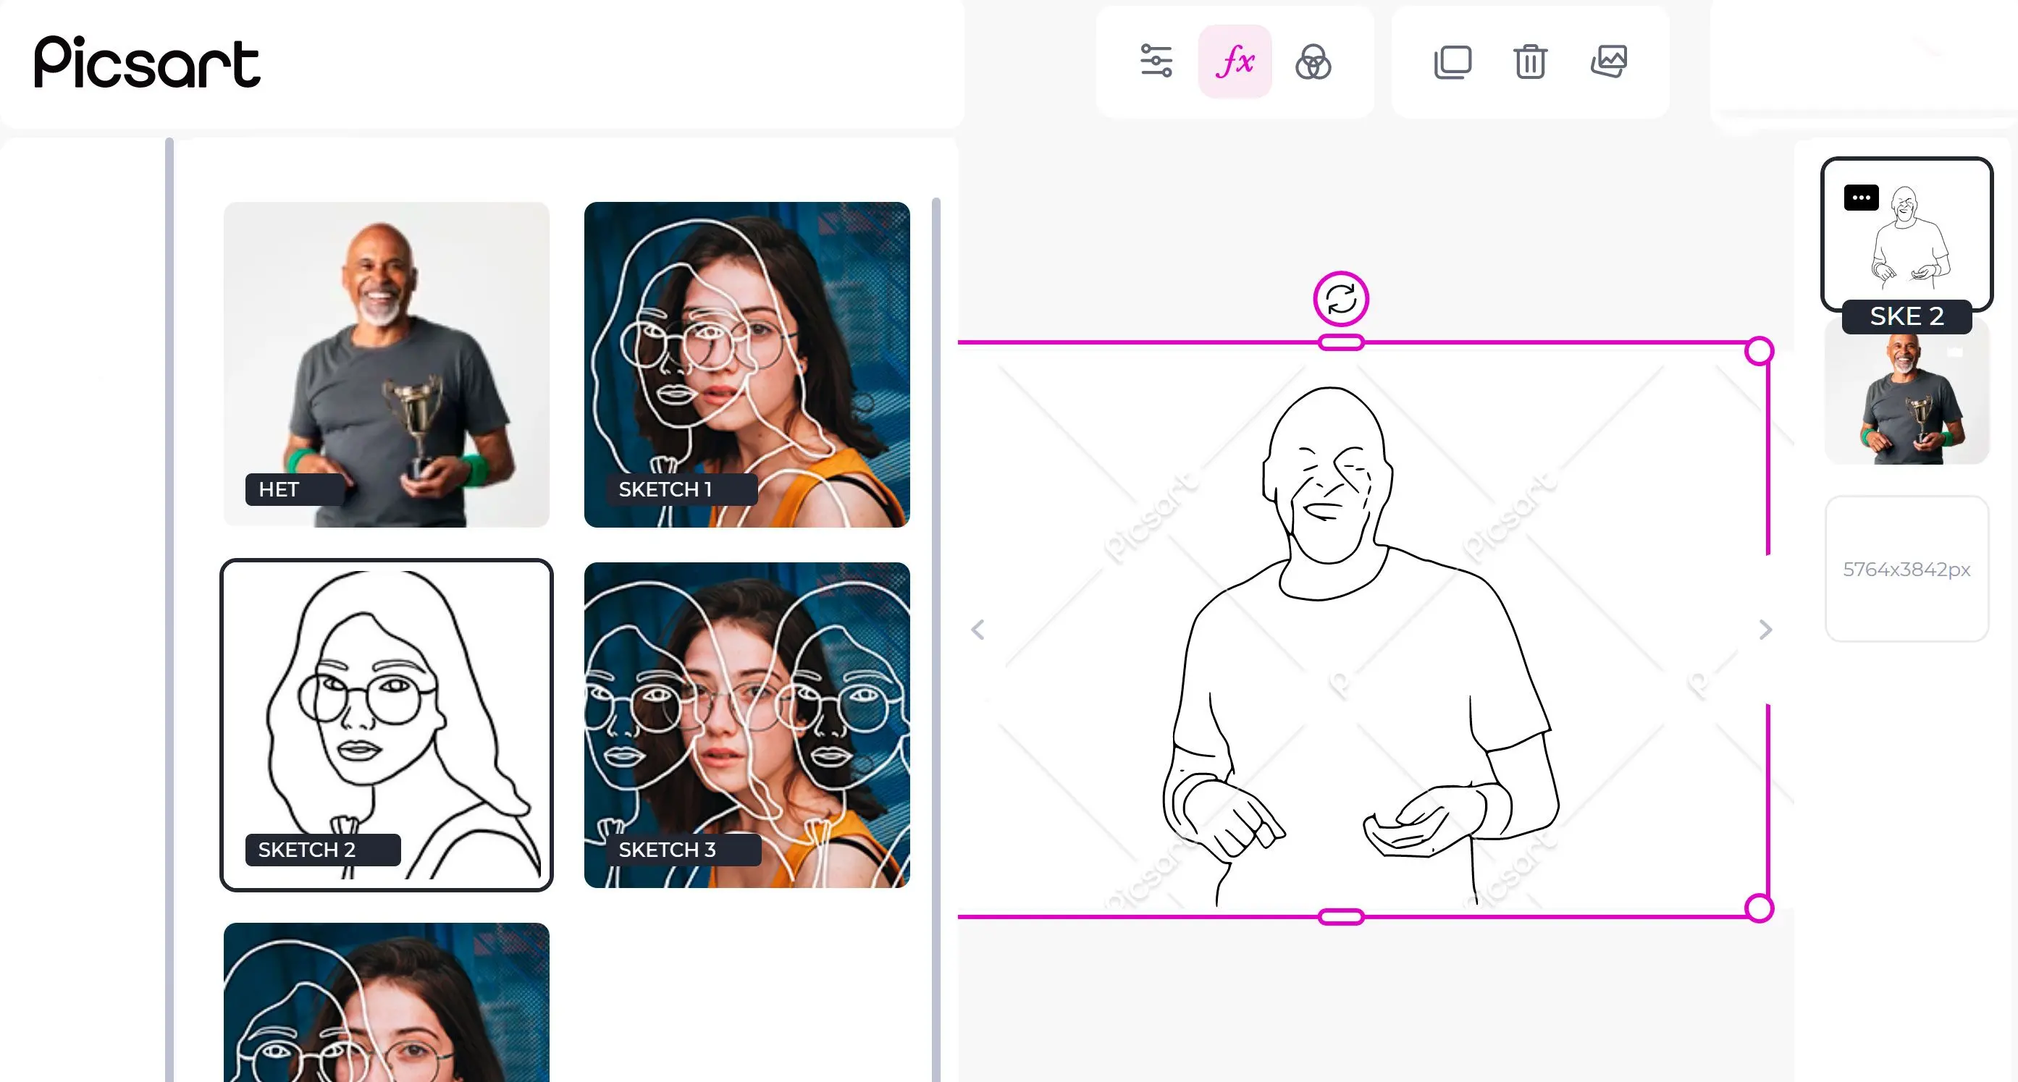Select the blend/mask mode icon

(x=1313, y=62)
